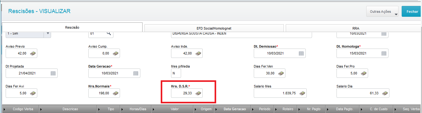Viewport: 422px width, 113px height.
Task: Click the Dias Fer.Ven value field
Action: click(x=269, y=73)
